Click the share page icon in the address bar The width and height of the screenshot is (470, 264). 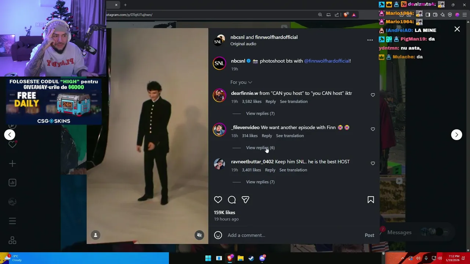337,15
